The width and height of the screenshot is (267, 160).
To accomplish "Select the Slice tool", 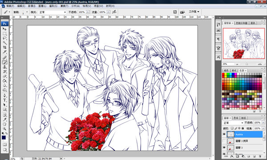I will pyautogui.click(x=4, y=52).
